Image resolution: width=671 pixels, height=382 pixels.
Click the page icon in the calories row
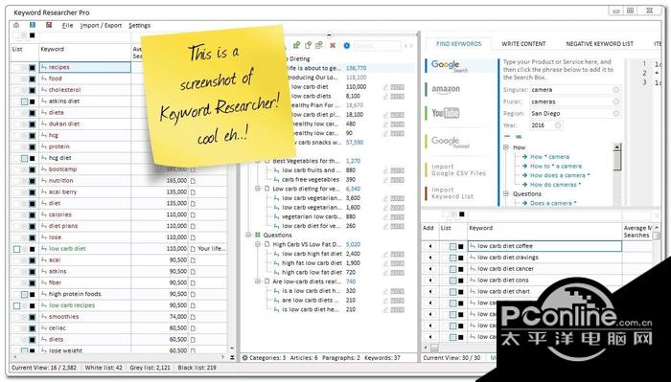click(193, 214)
